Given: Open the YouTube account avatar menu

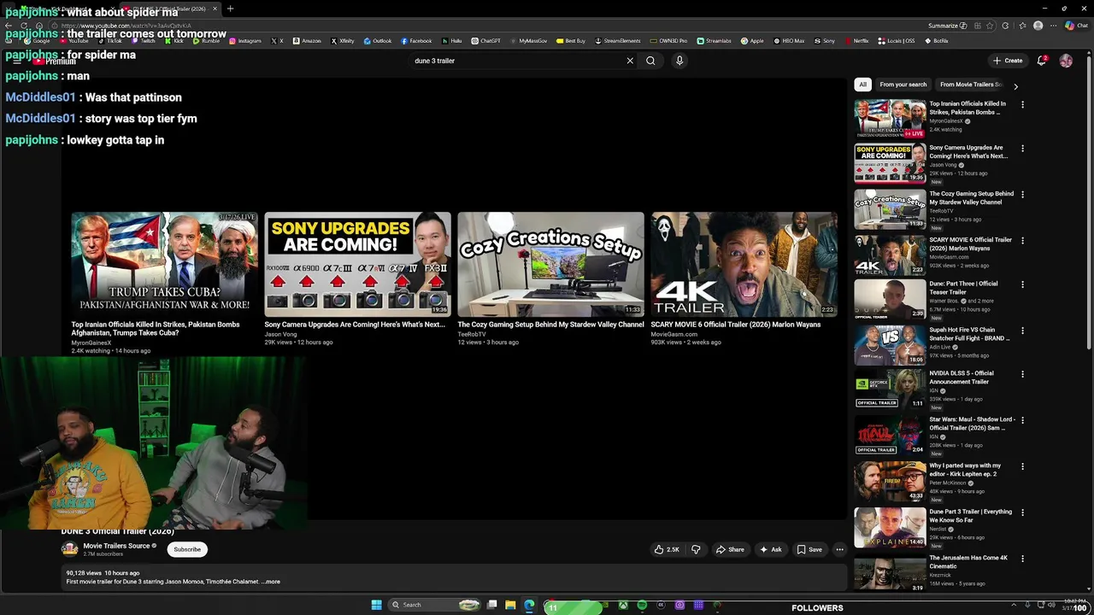Looking at the screenshot, I should [1066, 61].
